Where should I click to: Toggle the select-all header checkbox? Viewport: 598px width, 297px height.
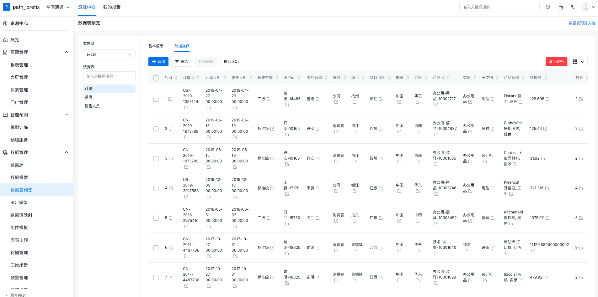click(x=156, y=78)
